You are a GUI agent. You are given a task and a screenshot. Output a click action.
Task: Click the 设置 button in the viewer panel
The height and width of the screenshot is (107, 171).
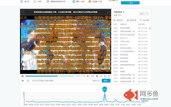(x=142, y=14)
